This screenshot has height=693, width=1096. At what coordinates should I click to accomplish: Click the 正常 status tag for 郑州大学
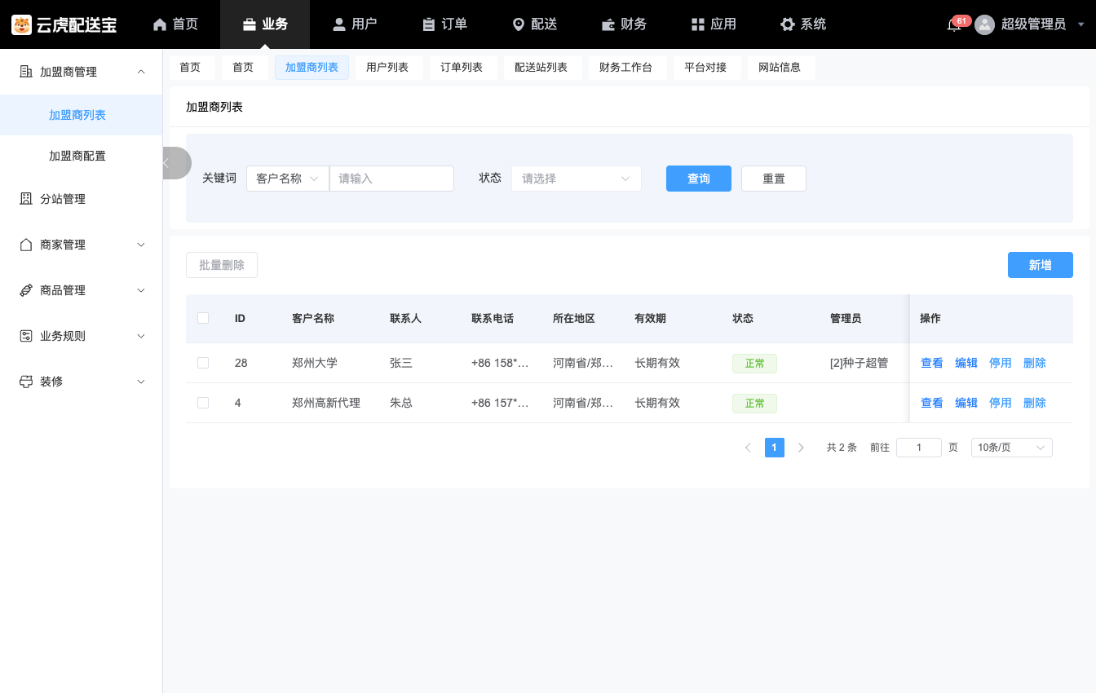(754, 364)
